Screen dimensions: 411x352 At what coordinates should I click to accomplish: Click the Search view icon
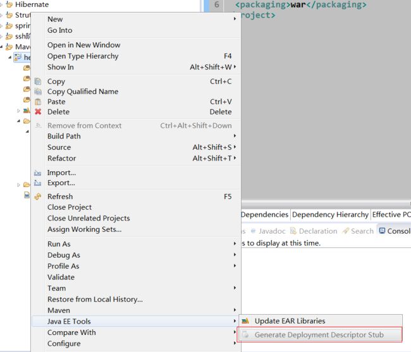pos(346,231)
